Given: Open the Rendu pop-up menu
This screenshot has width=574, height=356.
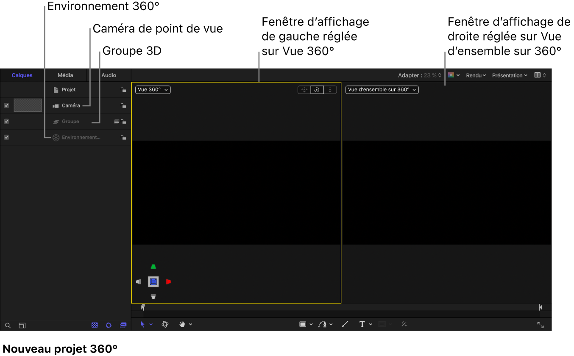Looking at the screenshot, I should pyautogui.click(x=476, y=75).
